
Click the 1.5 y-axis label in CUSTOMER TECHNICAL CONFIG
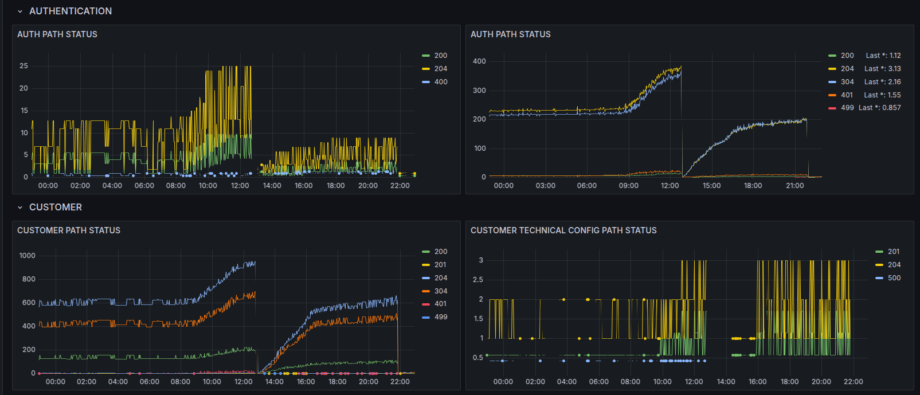coord(478,319)
